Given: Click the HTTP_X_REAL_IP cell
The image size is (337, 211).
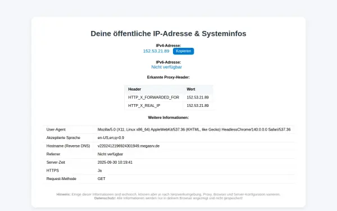Looking at the screenshot, I should coord(144,106).
